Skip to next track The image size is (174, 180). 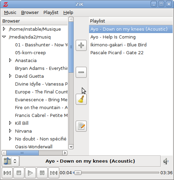pyautogui.click(x=54, y=173)
